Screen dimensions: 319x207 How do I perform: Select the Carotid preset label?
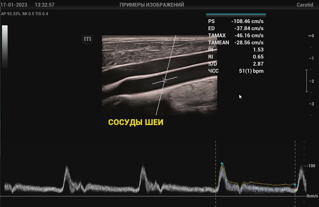[x=305, y=5]
